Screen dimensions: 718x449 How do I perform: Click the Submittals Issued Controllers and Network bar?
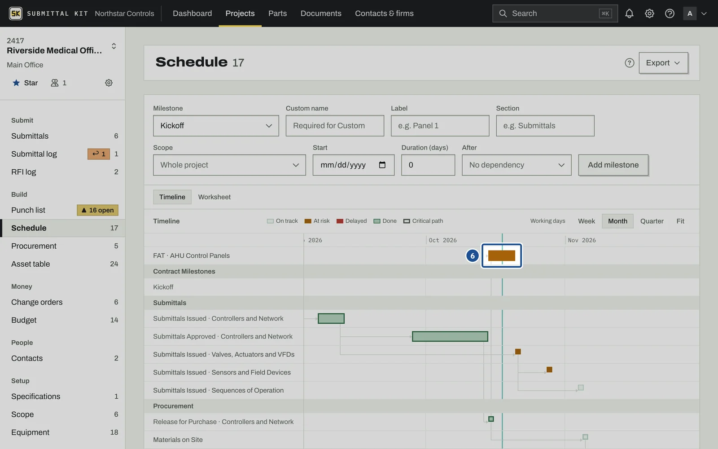click(331, 318)
